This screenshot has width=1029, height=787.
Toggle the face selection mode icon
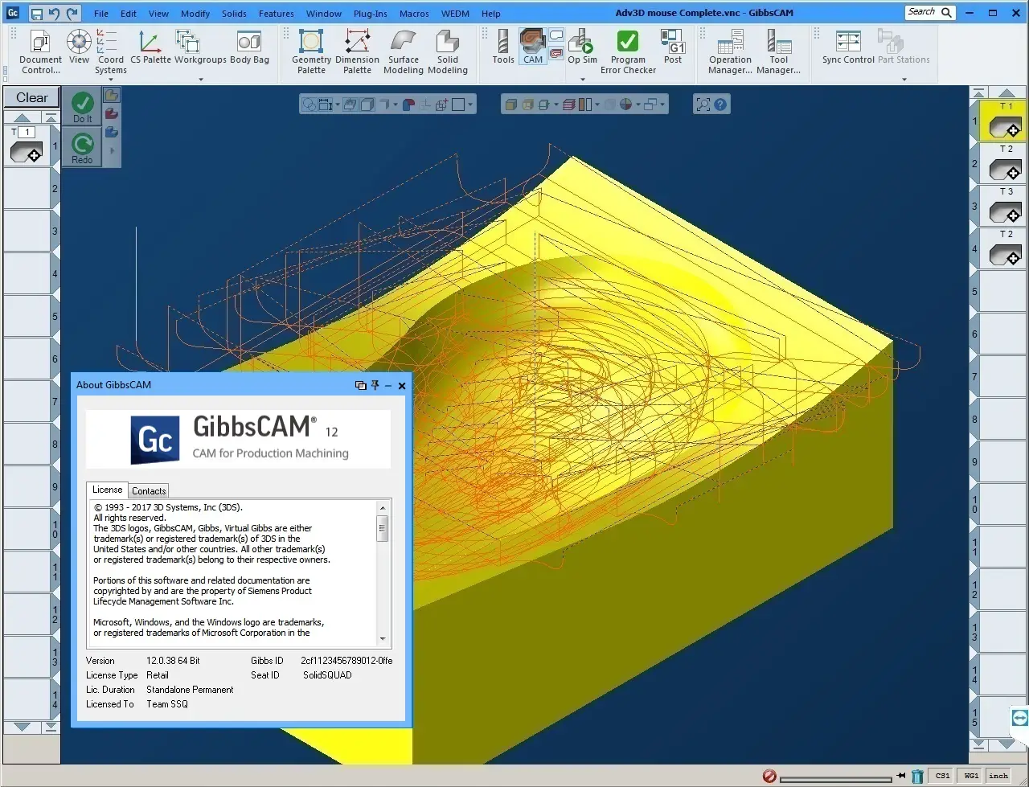(x=351, y=105)
